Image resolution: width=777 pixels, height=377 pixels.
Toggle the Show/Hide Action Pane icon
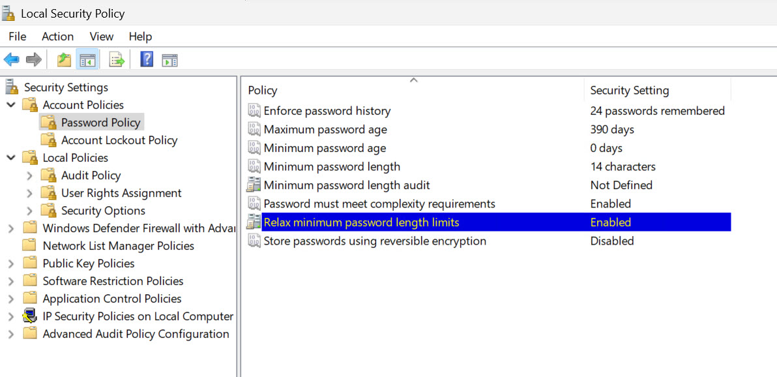click(x=169, y=61)
